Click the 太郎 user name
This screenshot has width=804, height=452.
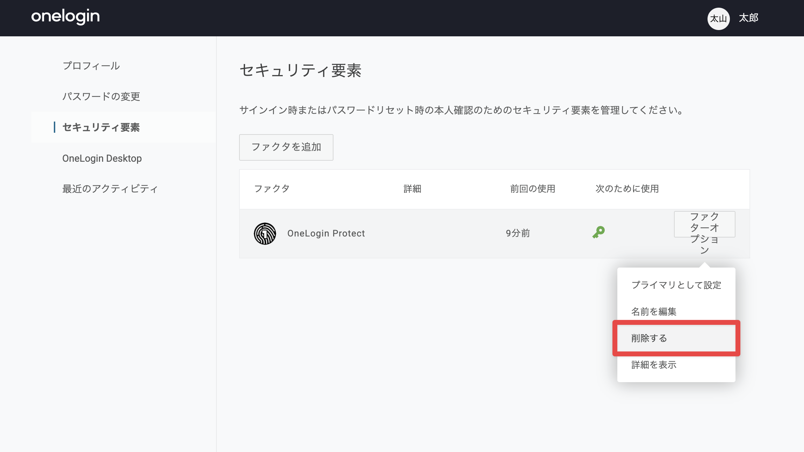point(748,18)
